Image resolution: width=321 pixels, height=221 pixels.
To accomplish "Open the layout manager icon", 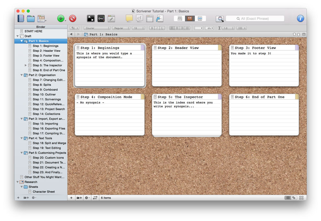I will pyautogui.click(x=41, y=18).
